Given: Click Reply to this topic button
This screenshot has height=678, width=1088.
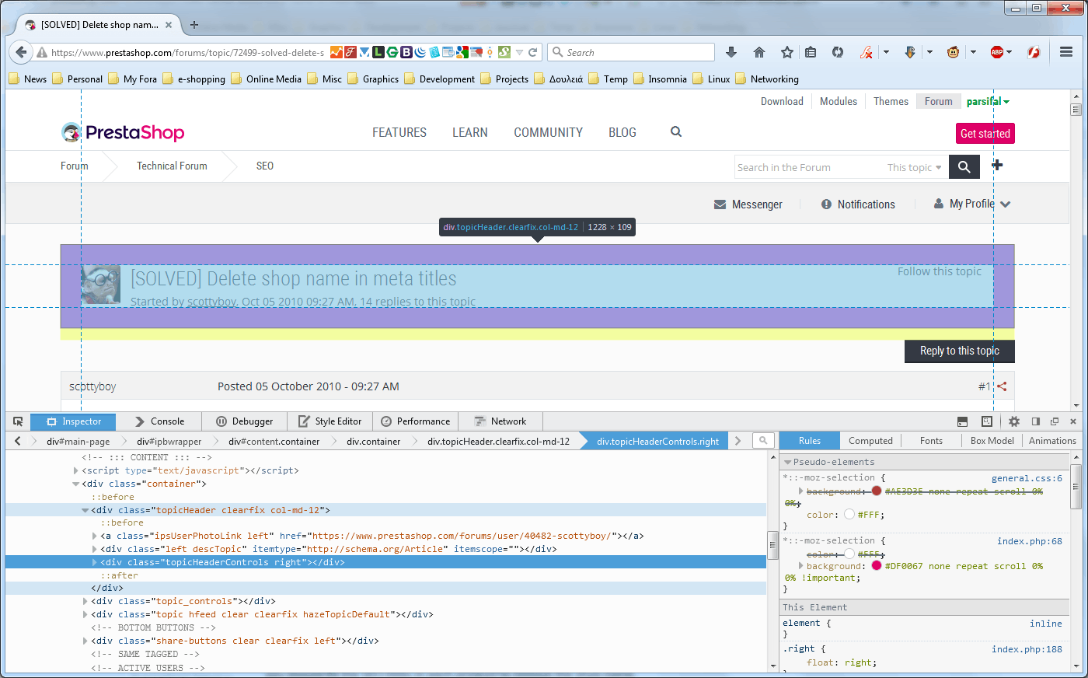Looking at the screenshot, I should coord(960,351).
